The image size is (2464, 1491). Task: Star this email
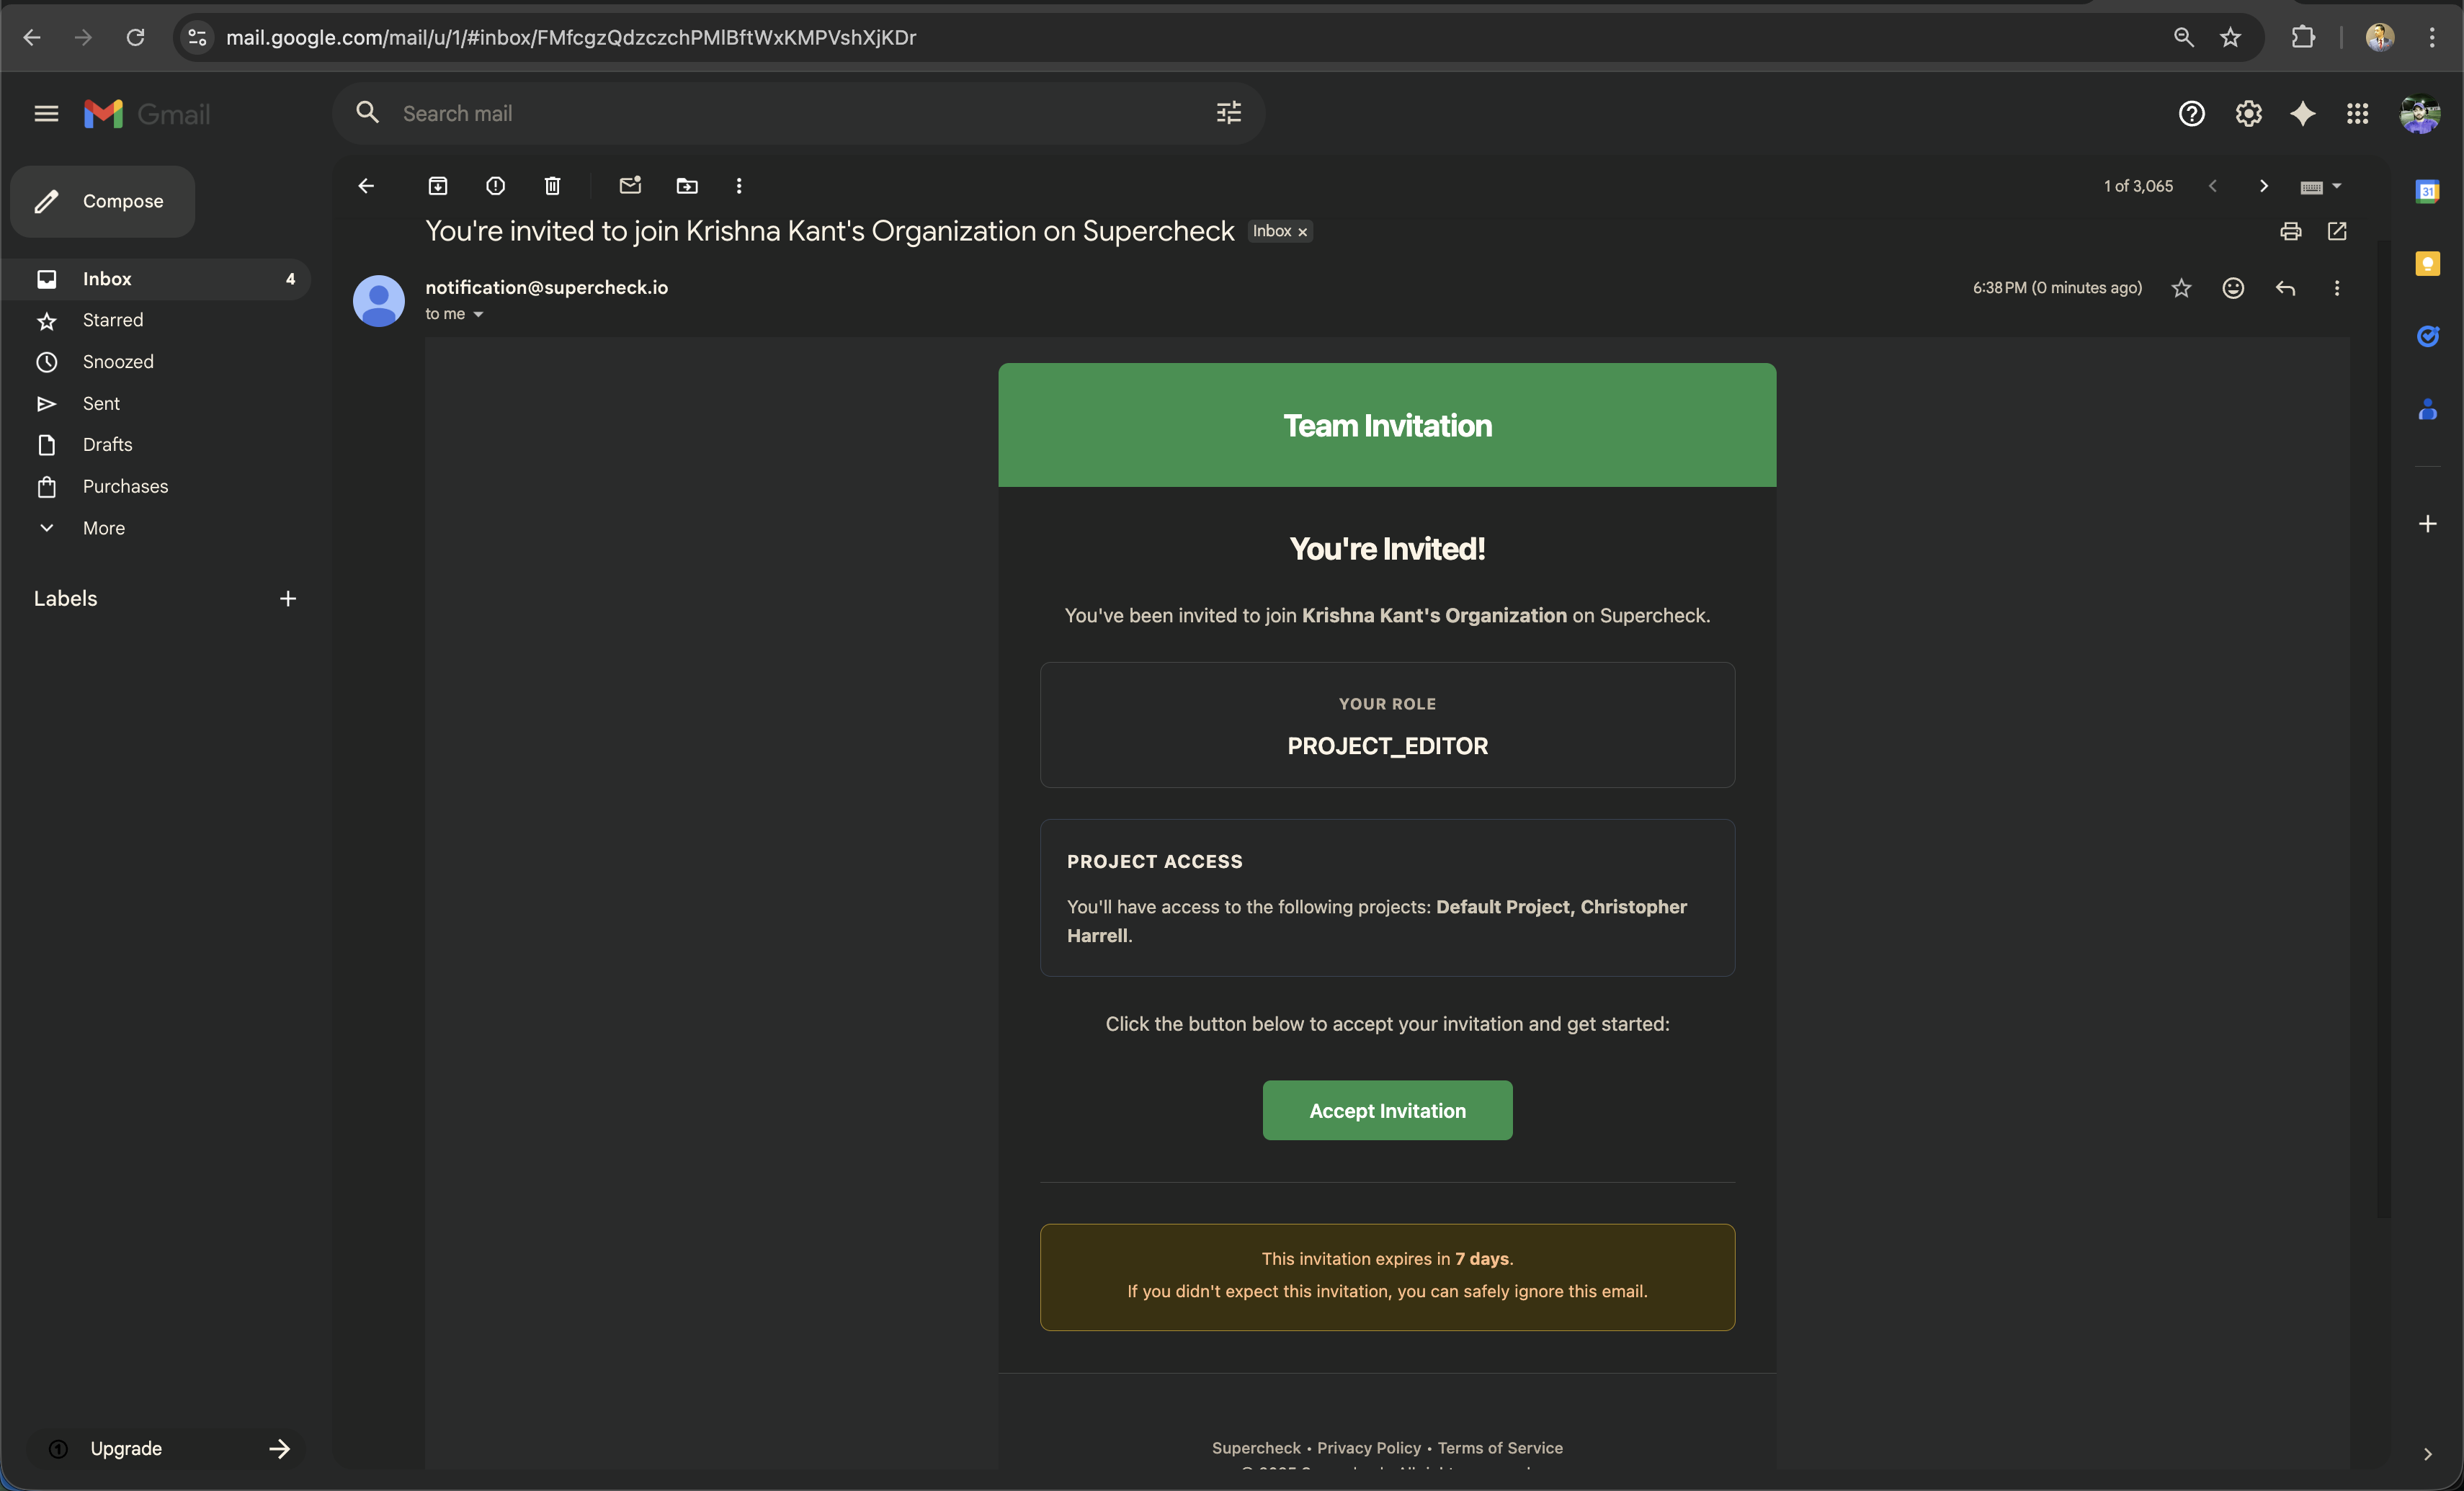click(2182, 288)
